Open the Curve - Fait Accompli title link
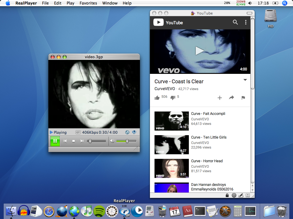This screenshot has height=219, width=293. (x=208, y=113)
